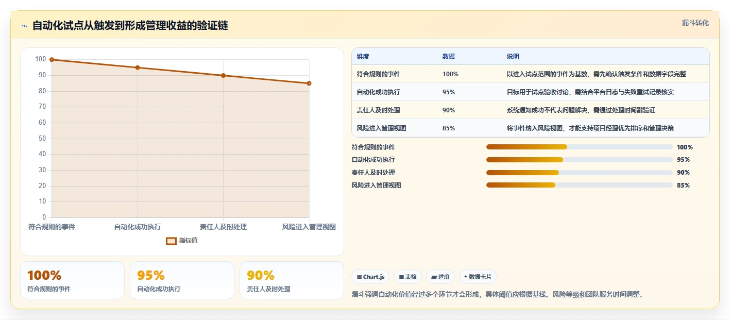The image size is (730, 320).
Task: Click the 85% figure beside progress bar
Action: (683, 186)
